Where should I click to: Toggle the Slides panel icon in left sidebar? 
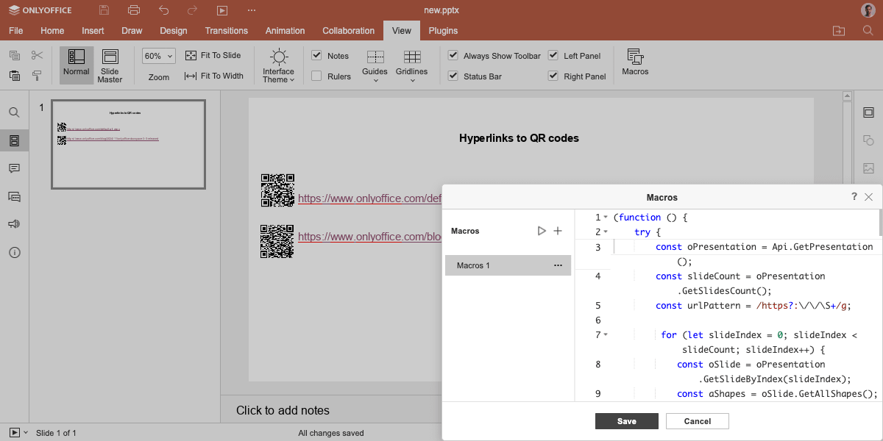point(14,140)
